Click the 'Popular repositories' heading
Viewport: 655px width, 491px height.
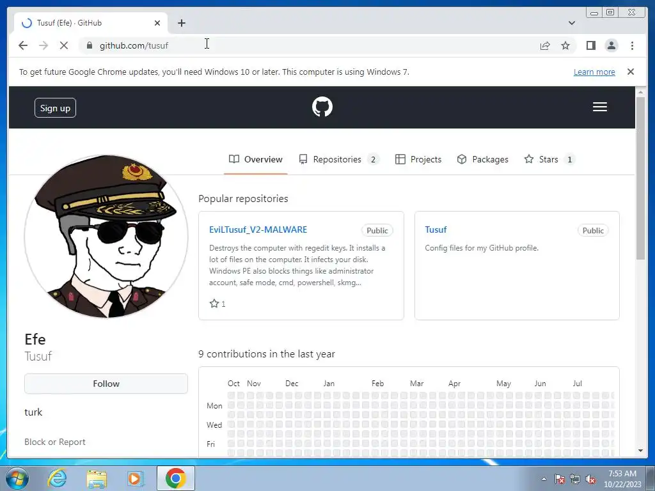[x=243, y=199]
